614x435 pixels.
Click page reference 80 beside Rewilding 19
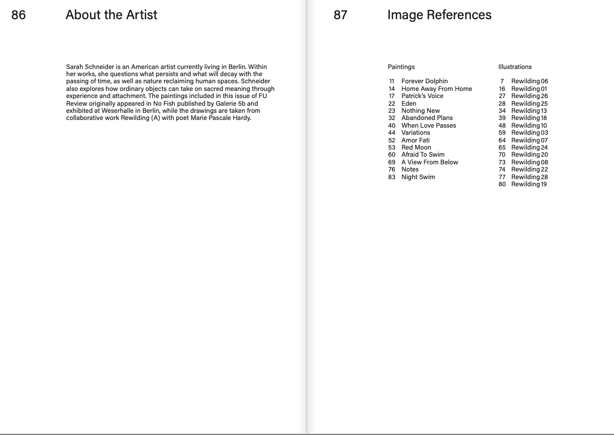[502, 184]
